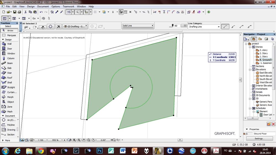Open Photoshop from the Windows taskbar

(100, 151)
